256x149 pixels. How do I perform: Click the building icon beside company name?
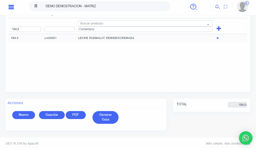pos(36,6)
